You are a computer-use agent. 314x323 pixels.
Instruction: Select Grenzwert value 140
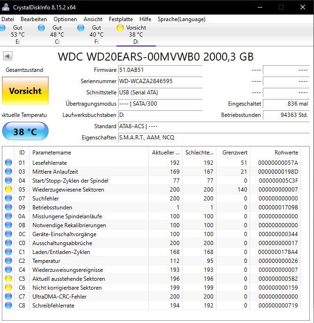coord(242,190)
